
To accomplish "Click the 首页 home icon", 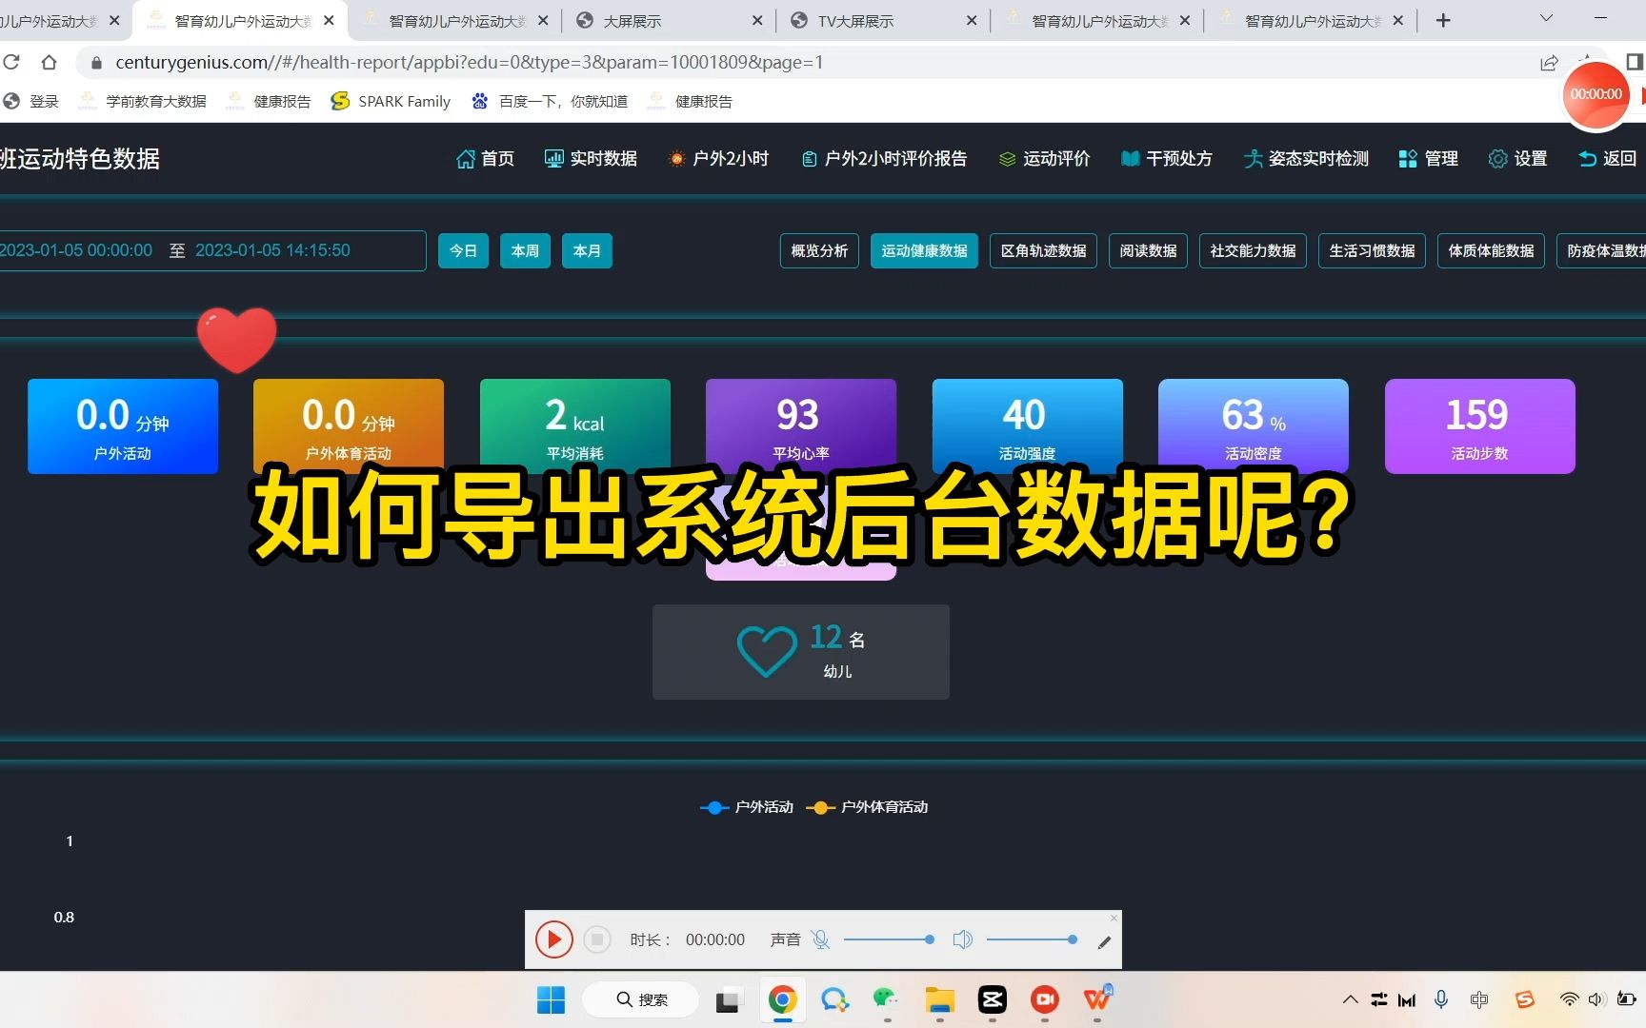I will coord(464,158).
